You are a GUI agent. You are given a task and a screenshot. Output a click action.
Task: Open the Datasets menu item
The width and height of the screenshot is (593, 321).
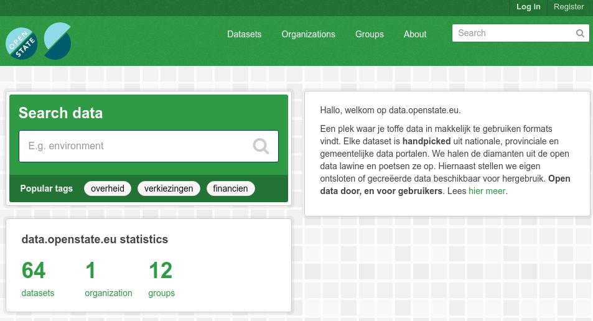click(244, 34)
